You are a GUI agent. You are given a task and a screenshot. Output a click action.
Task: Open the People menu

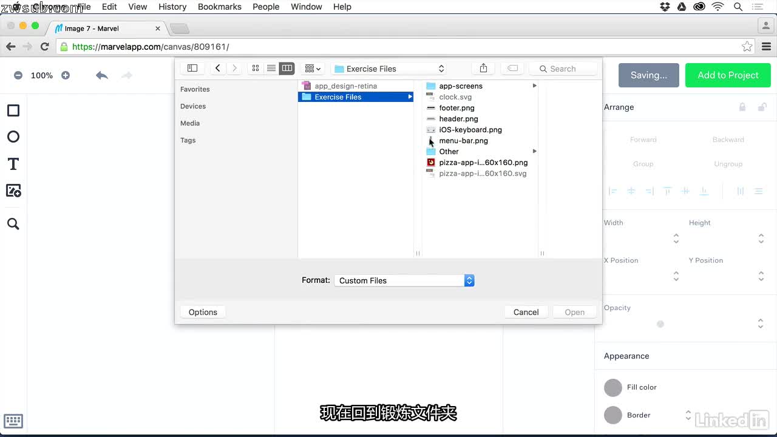pos(266,7)
